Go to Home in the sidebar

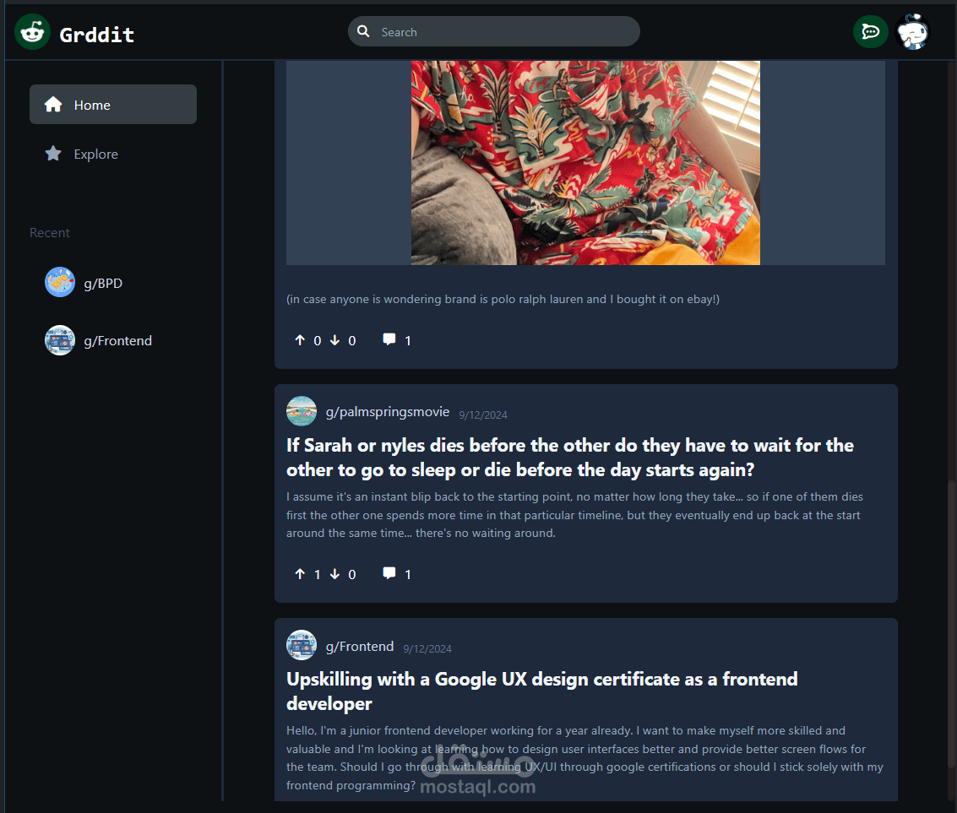113,105
